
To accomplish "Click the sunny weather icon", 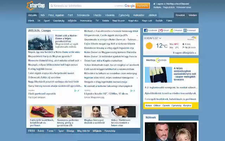I will [x=149, y=46].
